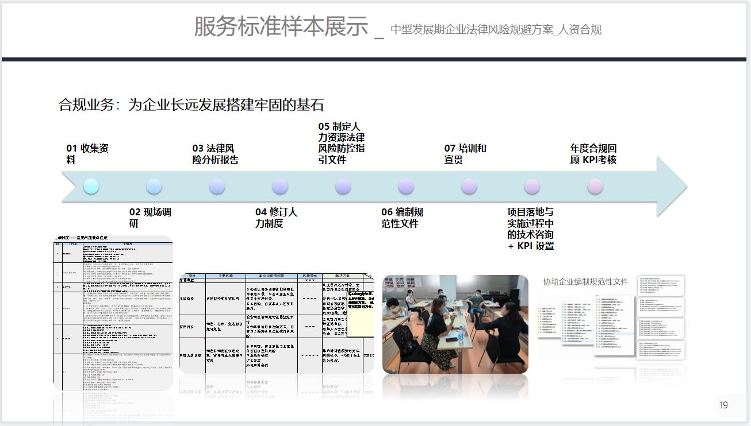The width and height of the screenshot is (751, 426).
Task: Click the timeline dot for 07 培训和宣贯
Action: click(x=469, y=187)
